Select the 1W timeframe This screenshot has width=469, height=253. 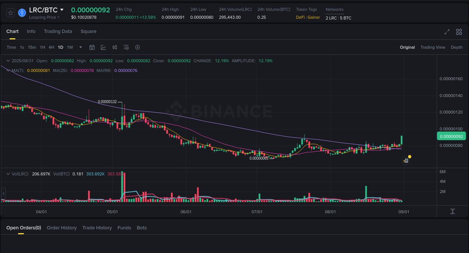[x=70, y=47]
